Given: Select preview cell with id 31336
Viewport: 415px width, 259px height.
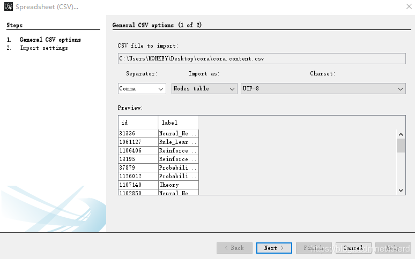Looking at the screenshot, I should 138,134.
